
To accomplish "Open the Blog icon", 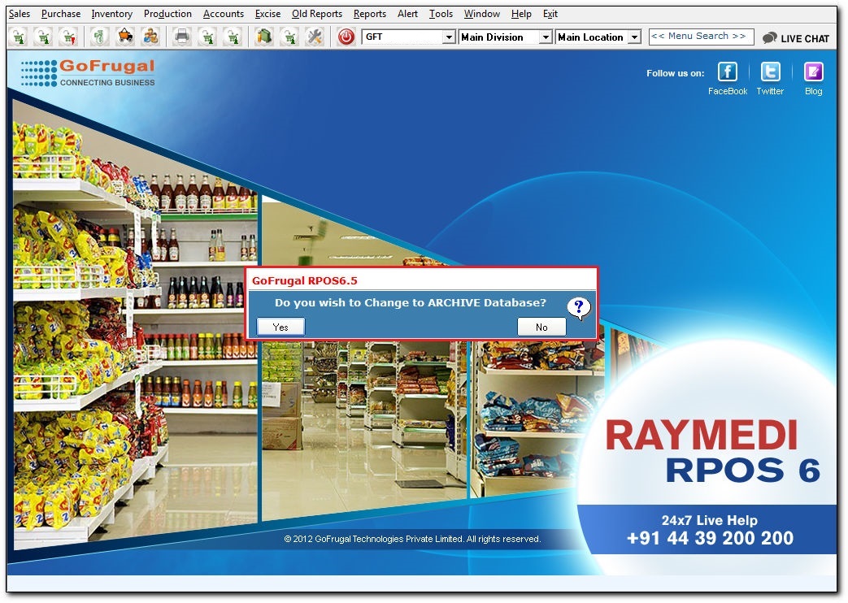I will pyautogui.click(x=813, y=72).
